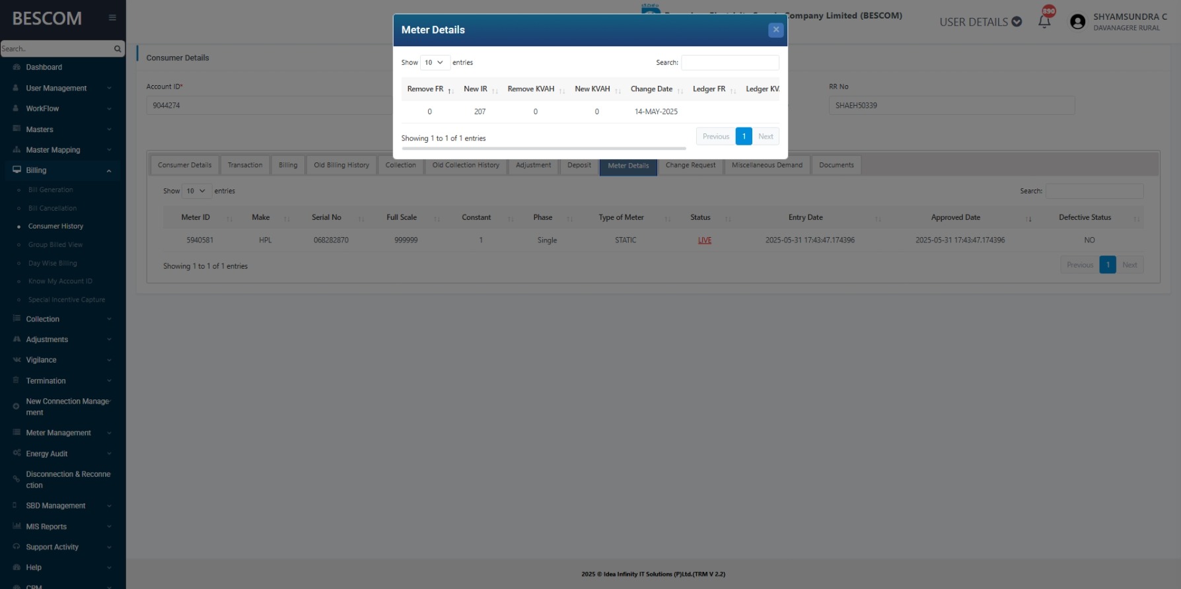Focus the meter table Search field
The width and height of the screenshot is (1181, 589).
point(1094,191)
